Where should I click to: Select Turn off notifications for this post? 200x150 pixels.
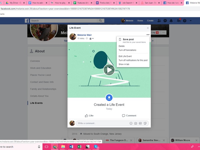(133, 60)
